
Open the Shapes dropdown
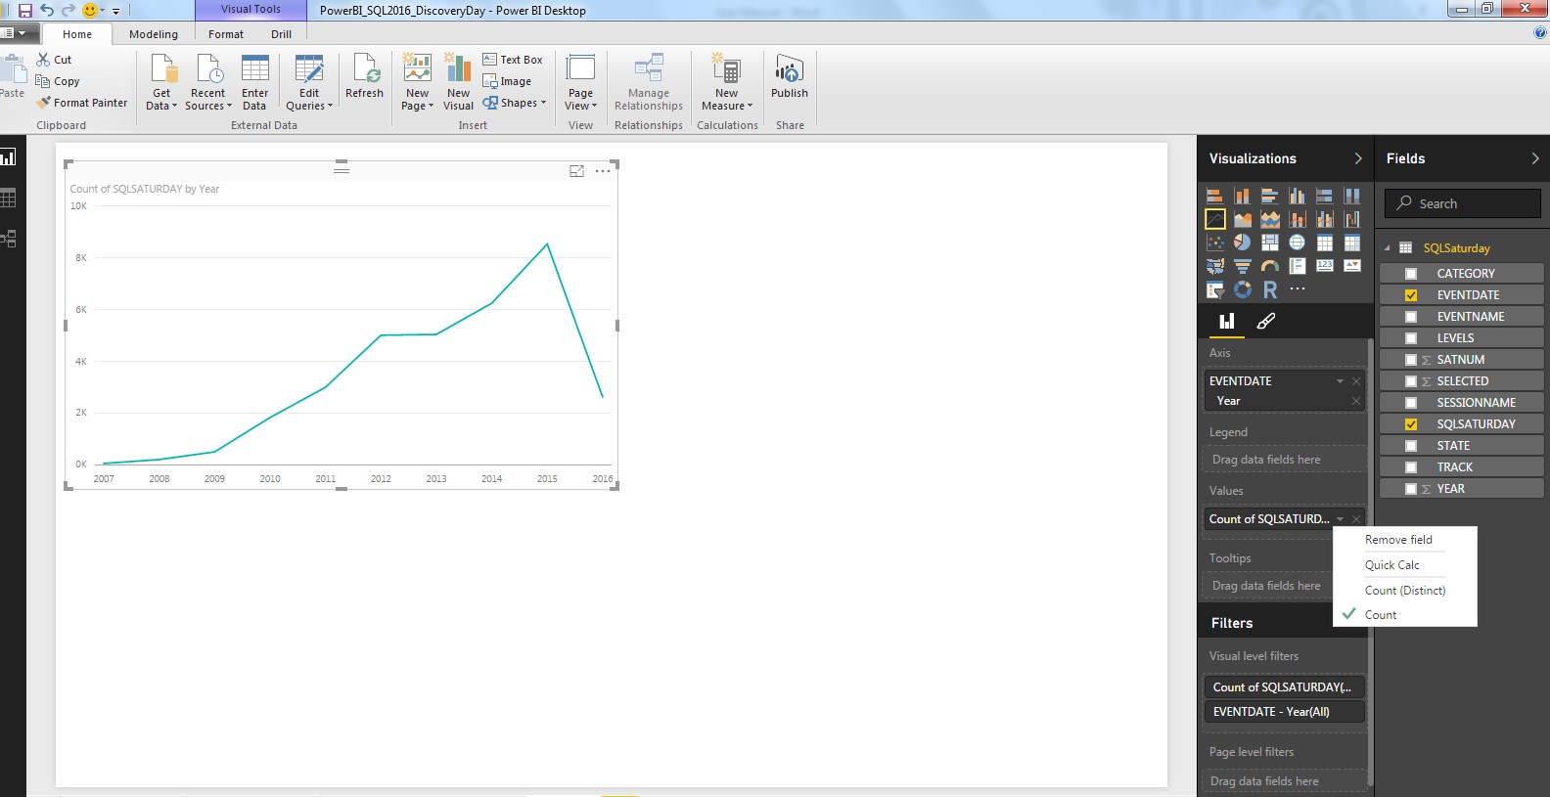pos(515,103)
